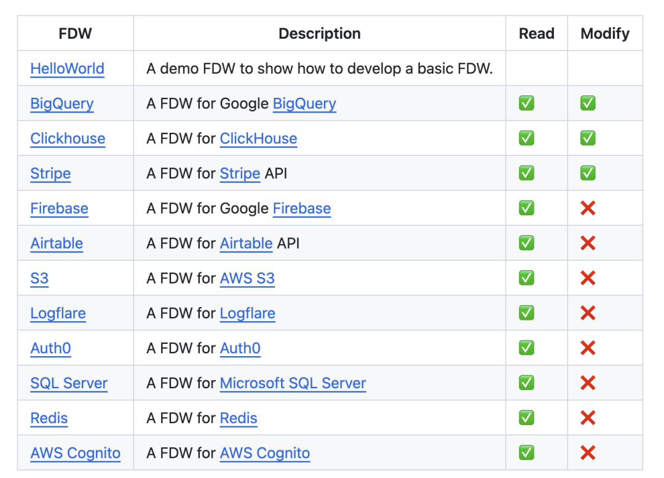
Task: Click the green Read checkmark for BigQuery
Action: 526,103
